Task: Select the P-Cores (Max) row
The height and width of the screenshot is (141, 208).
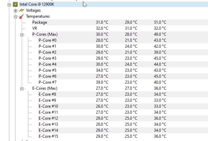Action: (120, 34)
